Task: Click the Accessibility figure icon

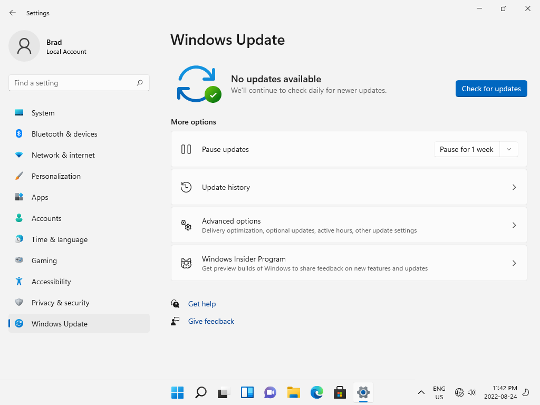Action: [x=19, y=281]
